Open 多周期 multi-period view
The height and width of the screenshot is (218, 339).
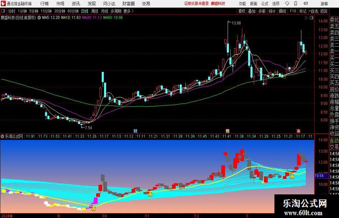116,11
